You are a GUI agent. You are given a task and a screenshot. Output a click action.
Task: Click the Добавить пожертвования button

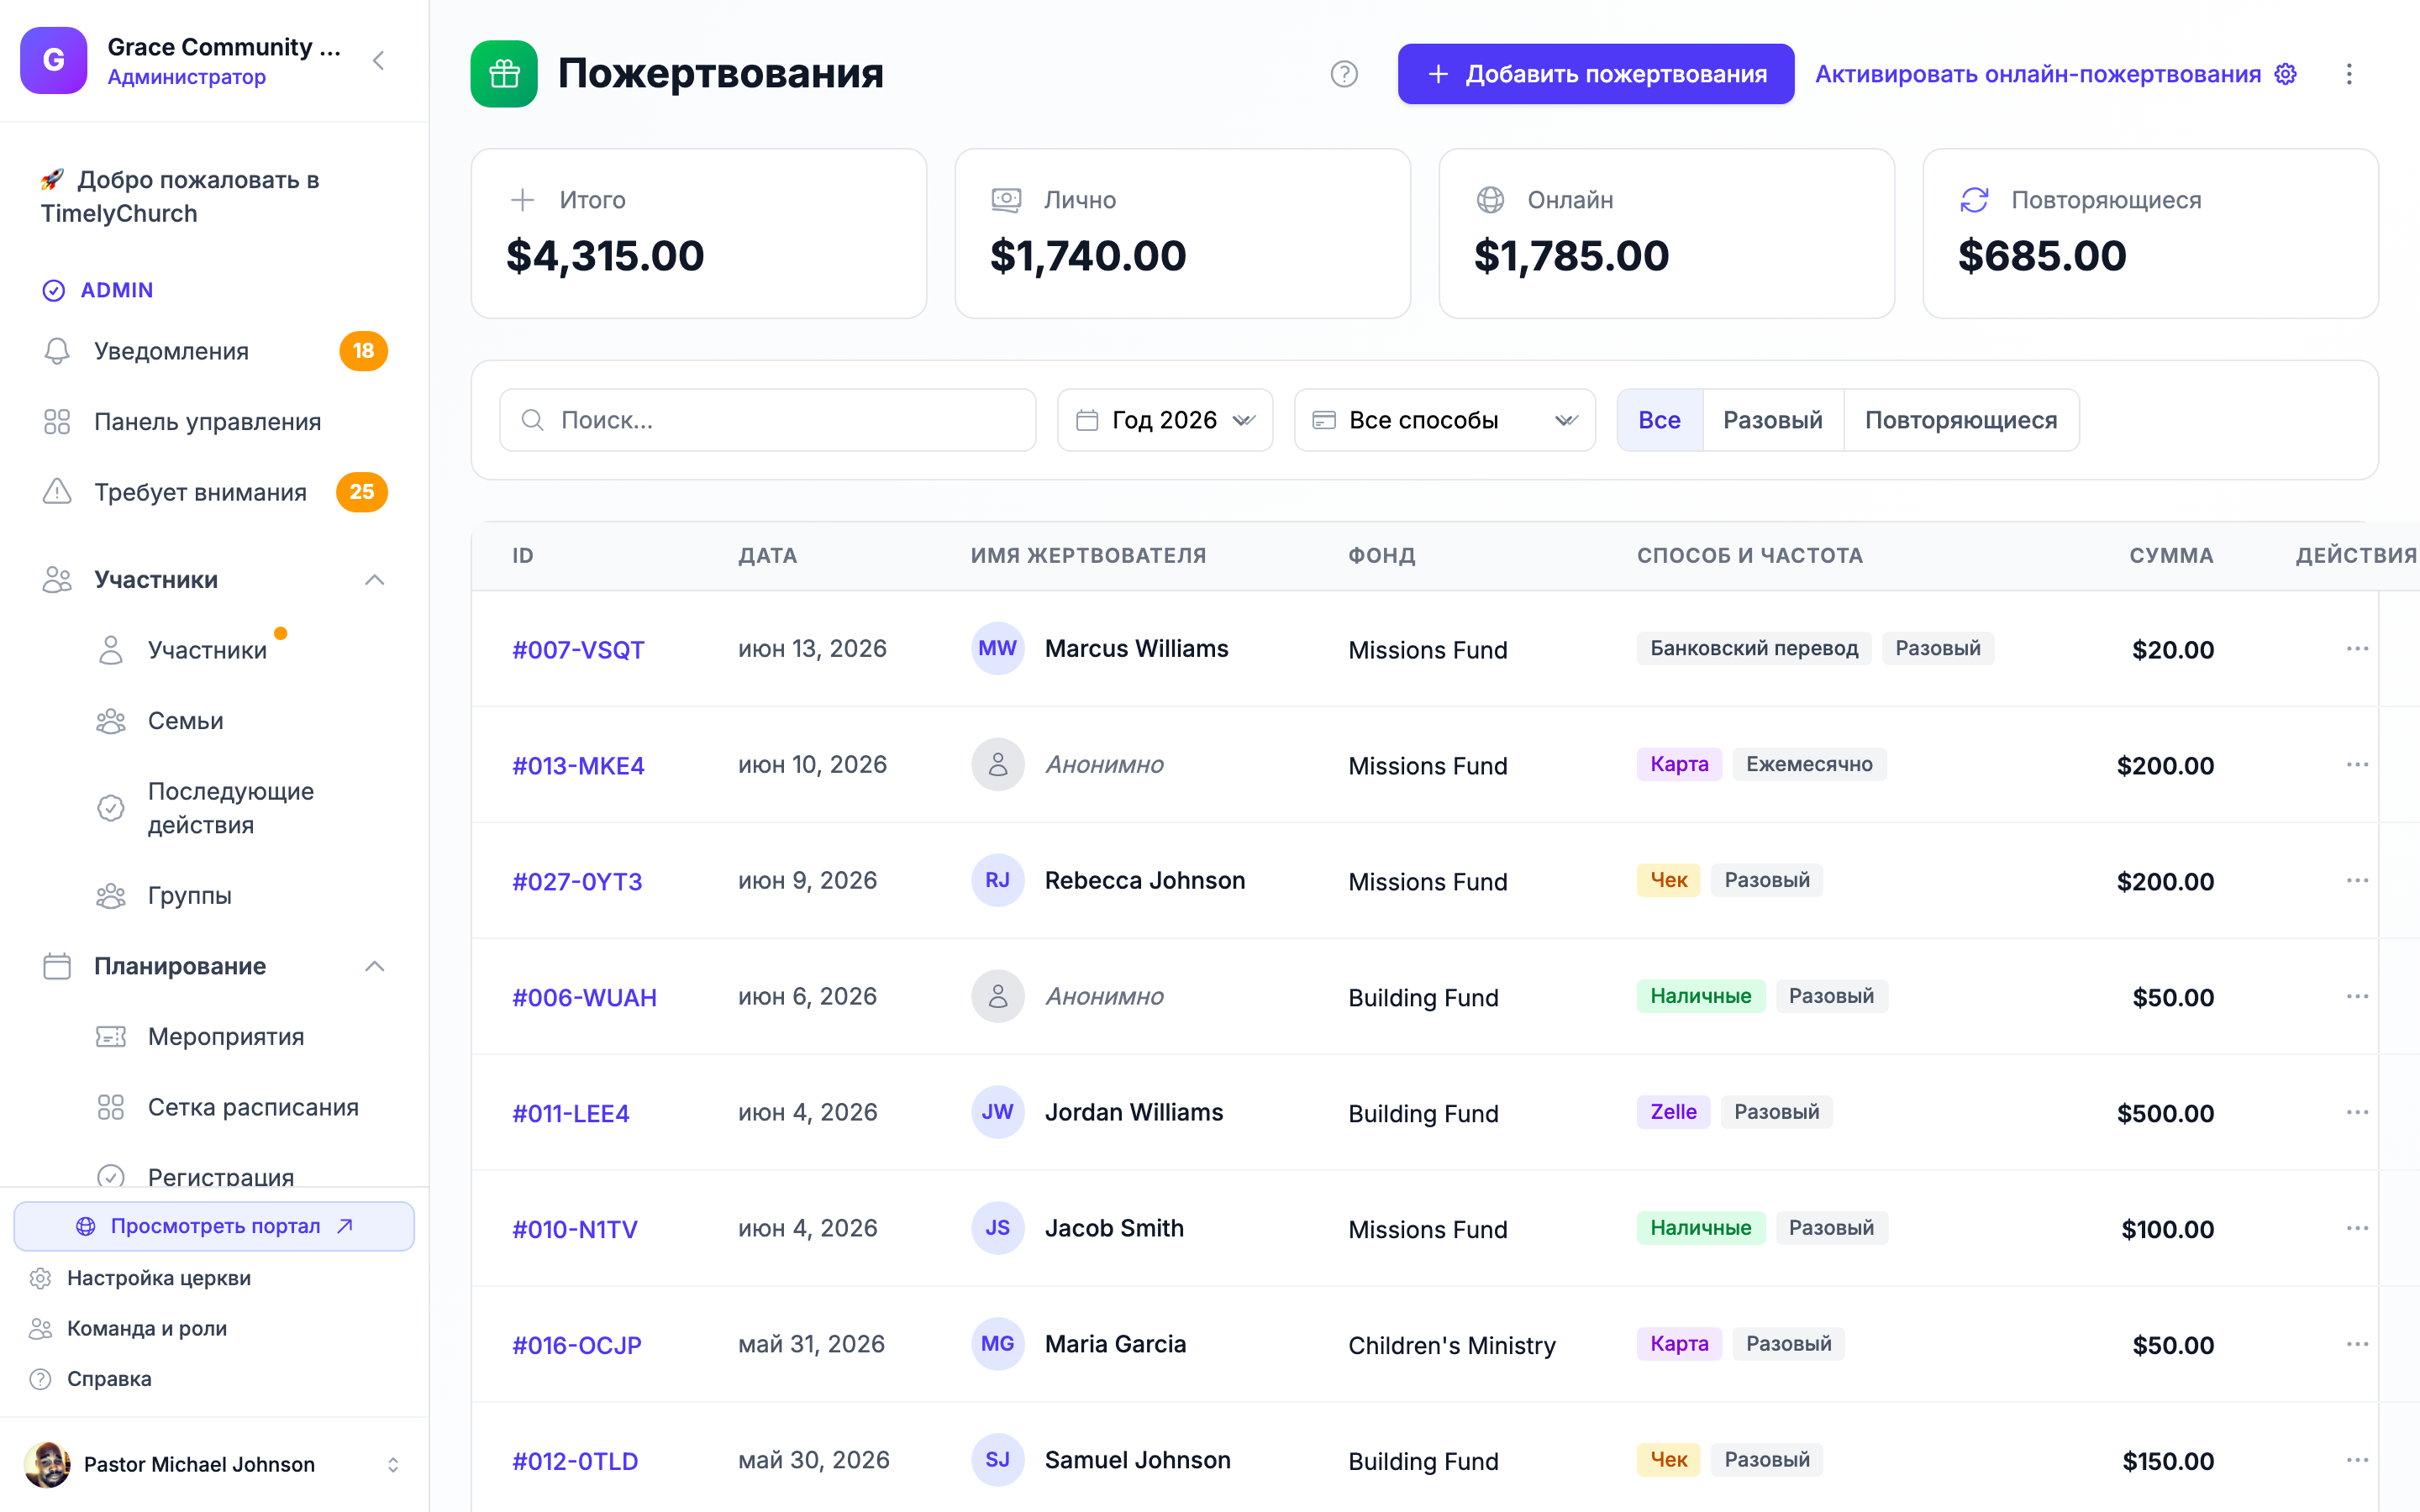pos(1595,74)
